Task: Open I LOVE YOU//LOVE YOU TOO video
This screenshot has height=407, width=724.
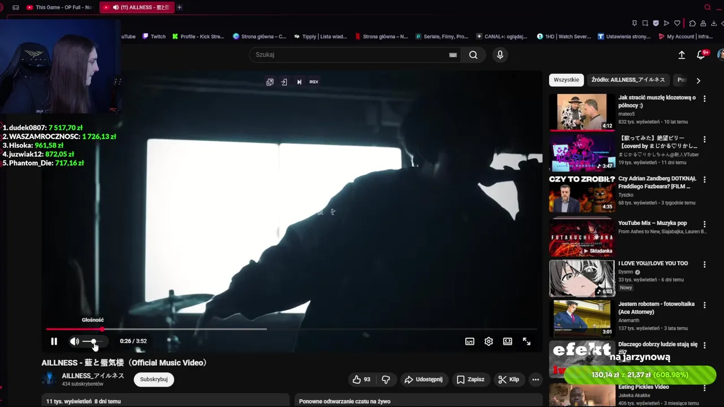Action: pyautogui.click(x=653, y=263)
